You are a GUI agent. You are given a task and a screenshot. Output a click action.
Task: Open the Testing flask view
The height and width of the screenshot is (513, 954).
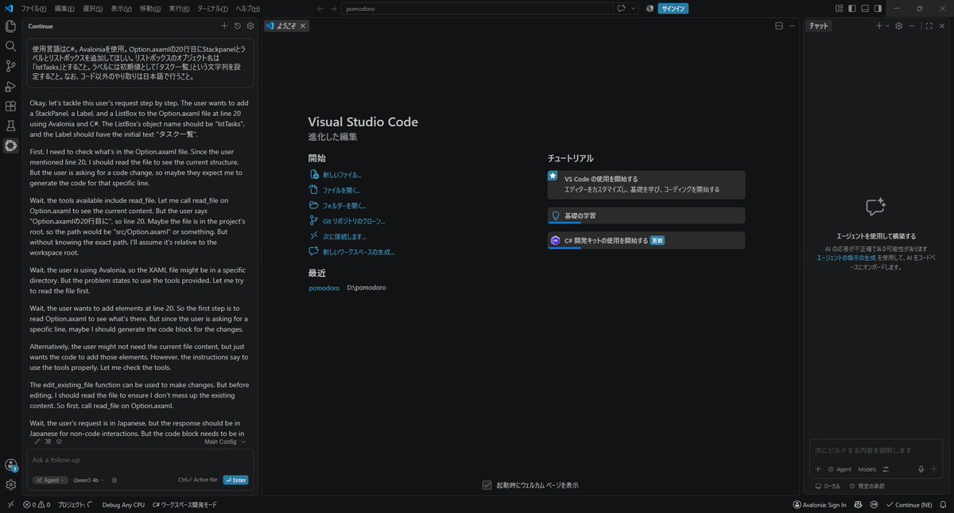pyautogui.click(x=10, y=126)
